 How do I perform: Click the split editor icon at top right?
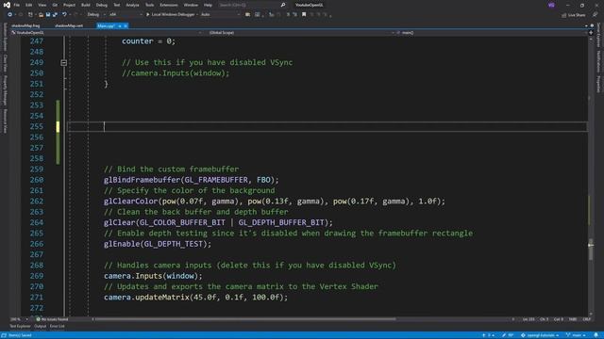591,33
